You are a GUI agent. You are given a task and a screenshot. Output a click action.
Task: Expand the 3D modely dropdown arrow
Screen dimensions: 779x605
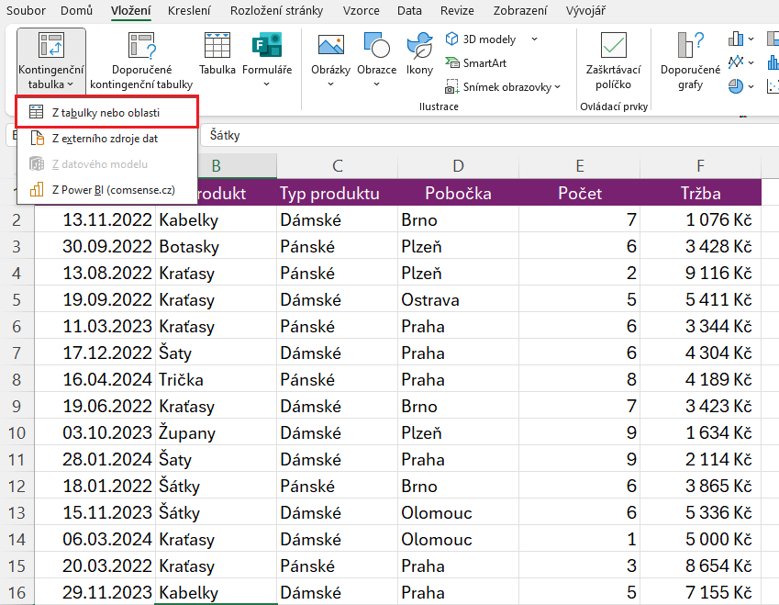pos(534,39)
